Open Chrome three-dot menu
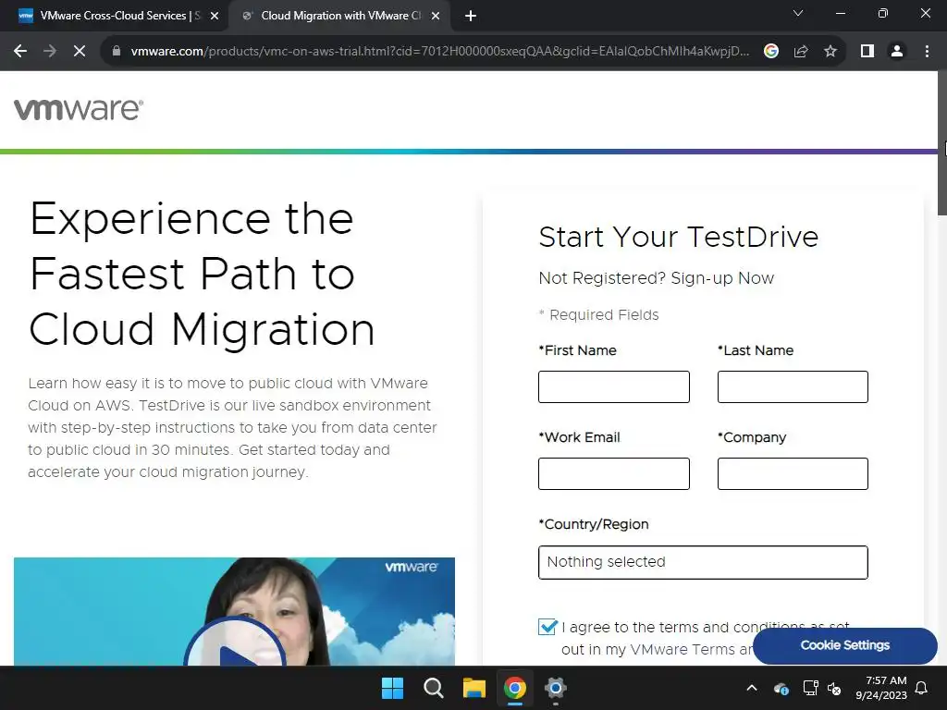 [927, 52]
